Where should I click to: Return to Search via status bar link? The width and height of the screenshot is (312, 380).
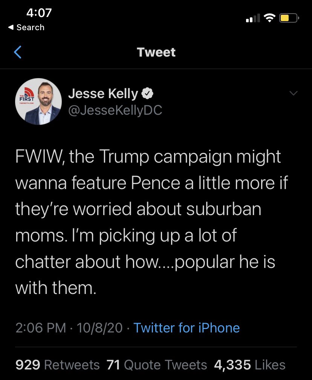tap(26, 28)
